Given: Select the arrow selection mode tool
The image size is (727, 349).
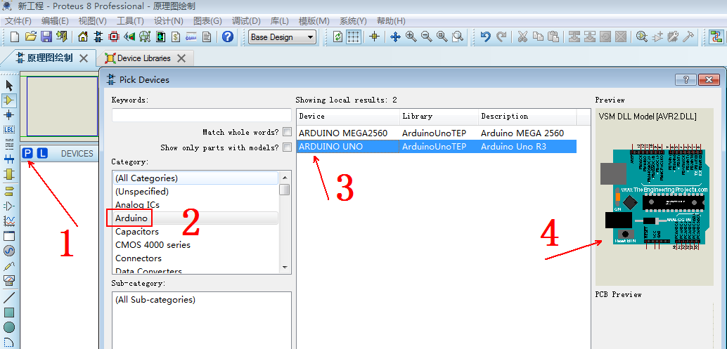Looking at the screenshot, I should [x=9, y=85].
